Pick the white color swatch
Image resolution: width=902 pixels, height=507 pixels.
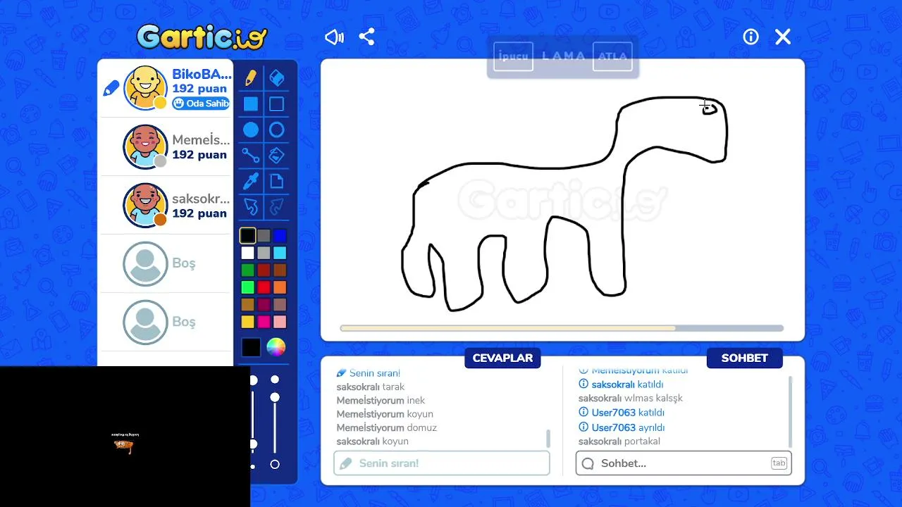(x=247, y=253)
